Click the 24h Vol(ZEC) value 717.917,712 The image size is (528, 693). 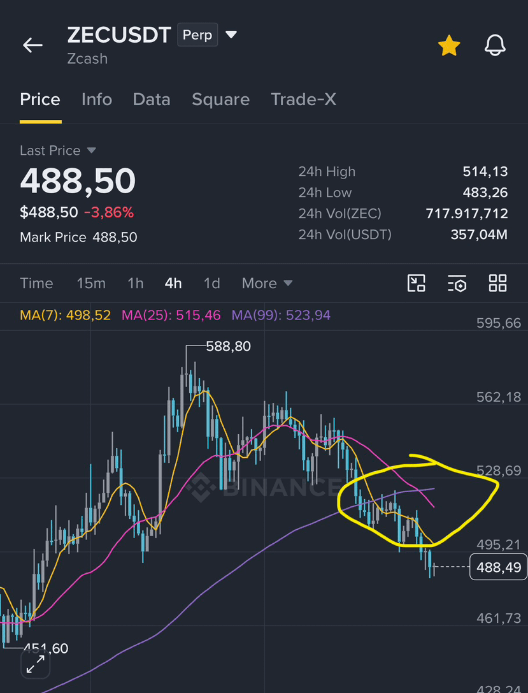(x=467, y=214)
